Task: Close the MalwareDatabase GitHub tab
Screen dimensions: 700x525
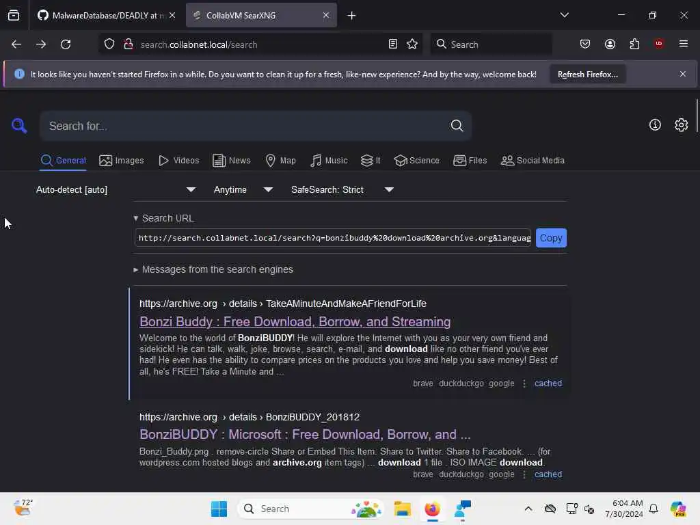Action: 172,15
